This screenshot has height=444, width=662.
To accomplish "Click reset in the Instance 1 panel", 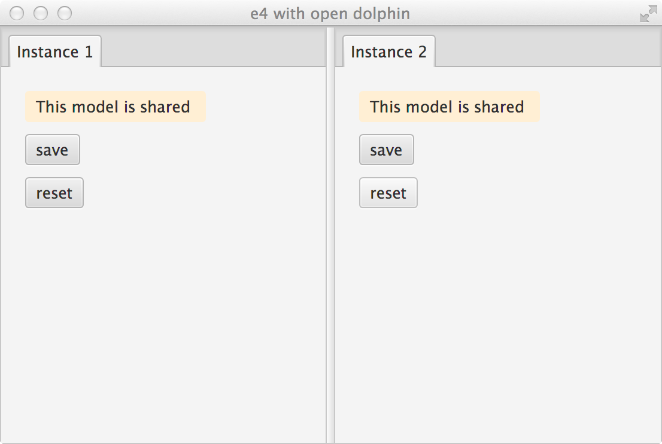I will [54, 193].
